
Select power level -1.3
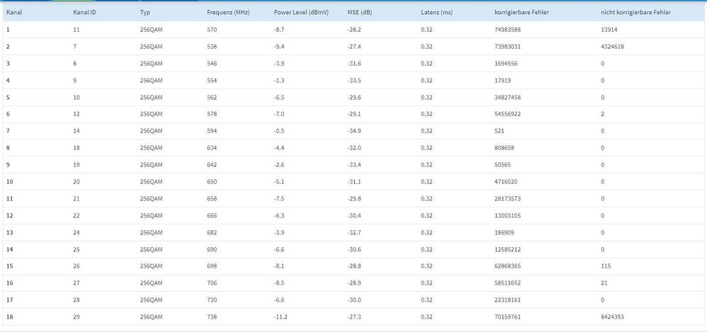coord(280,80)
